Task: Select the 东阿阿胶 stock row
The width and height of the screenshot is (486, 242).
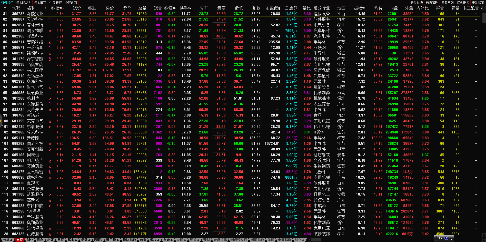Action: [35, 206]
